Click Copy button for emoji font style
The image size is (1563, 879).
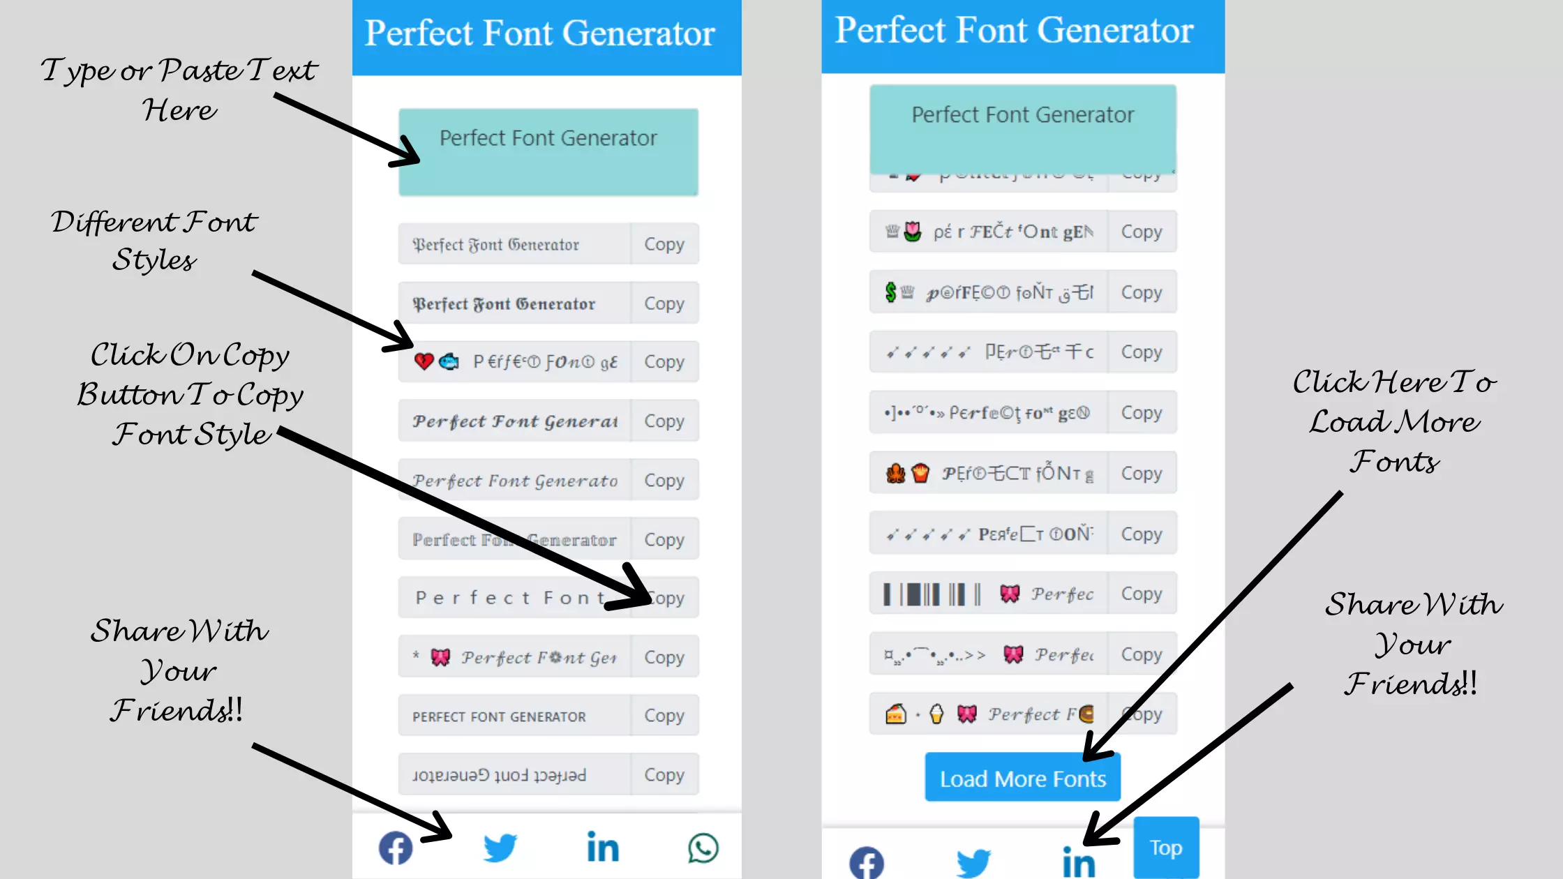664,361
